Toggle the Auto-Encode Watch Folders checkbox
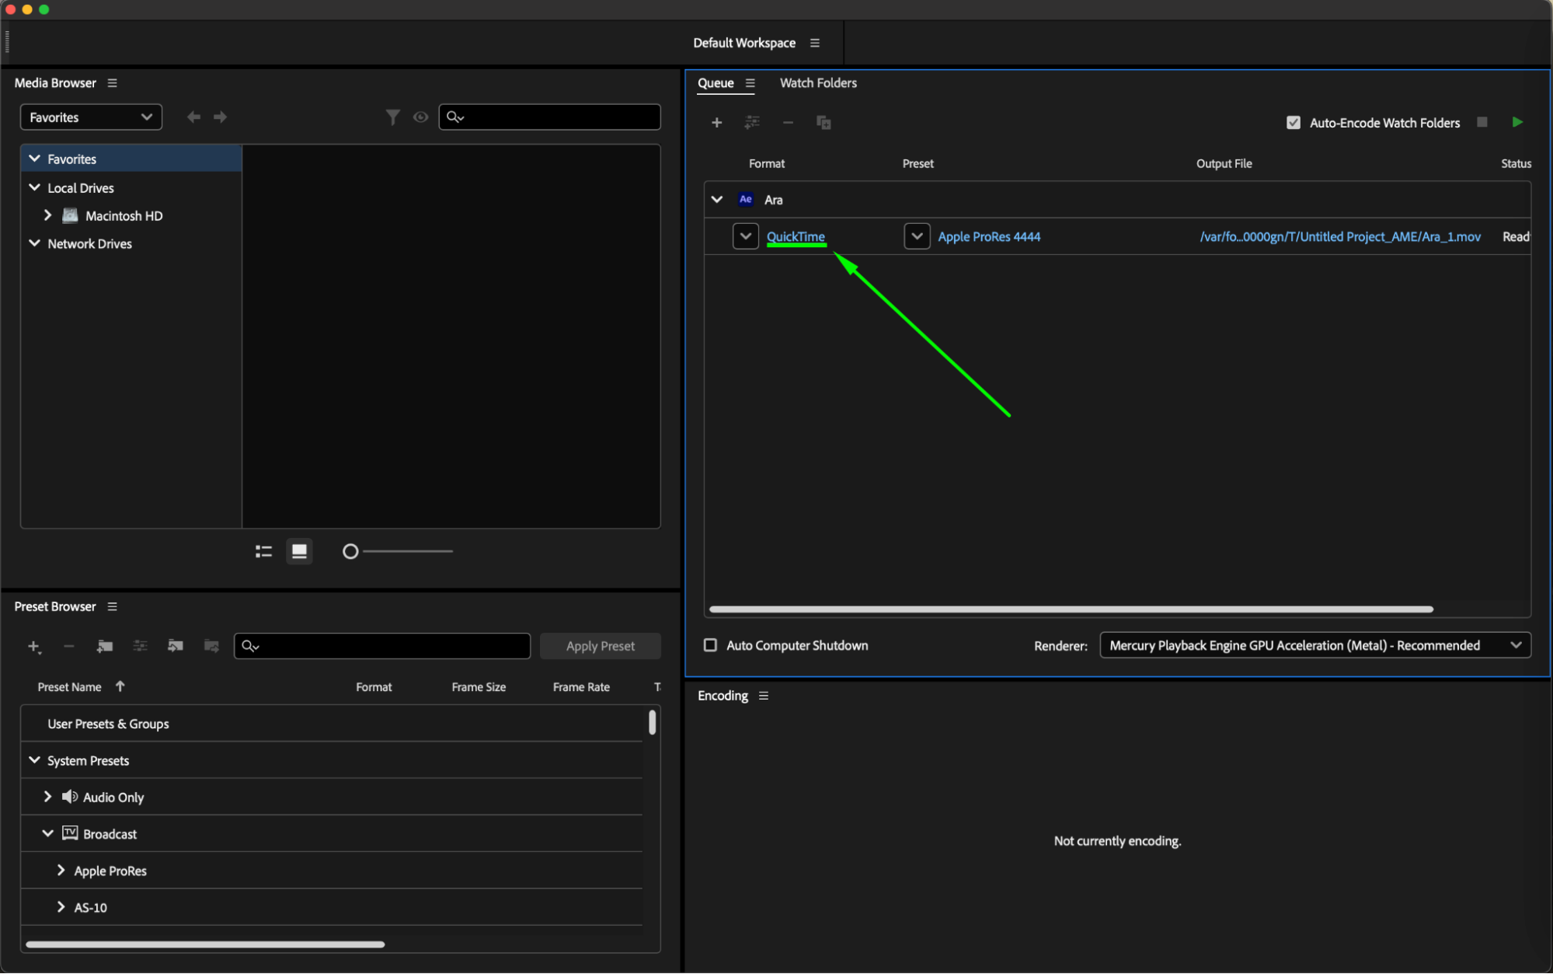 (1294, 123)
